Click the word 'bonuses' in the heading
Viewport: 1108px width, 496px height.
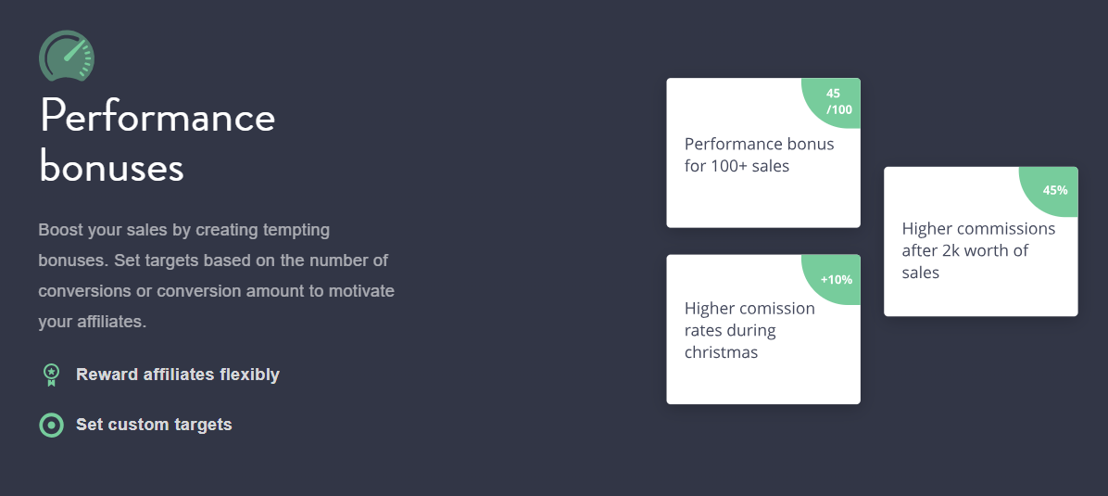coord(112,167)
